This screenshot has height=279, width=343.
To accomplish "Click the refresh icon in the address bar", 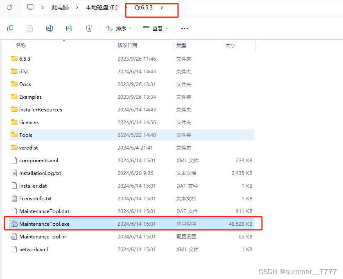I will (9, 7).
